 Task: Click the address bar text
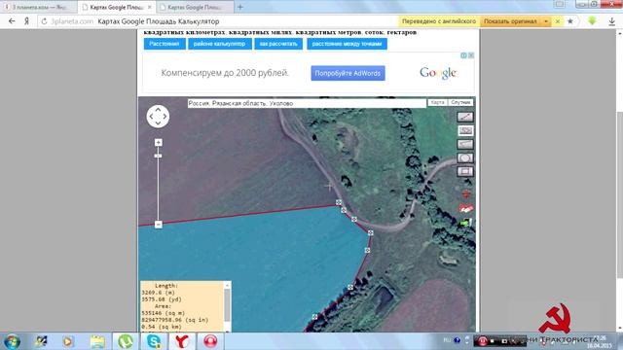[158, 21]
